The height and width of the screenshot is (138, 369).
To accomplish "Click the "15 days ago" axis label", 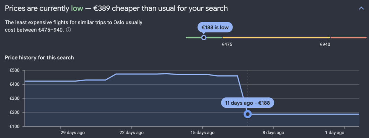I will pyautogui.click(x=202, y=133).
